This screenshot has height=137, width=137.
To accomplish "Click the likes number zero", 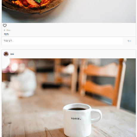I will [x=4, y=30].
